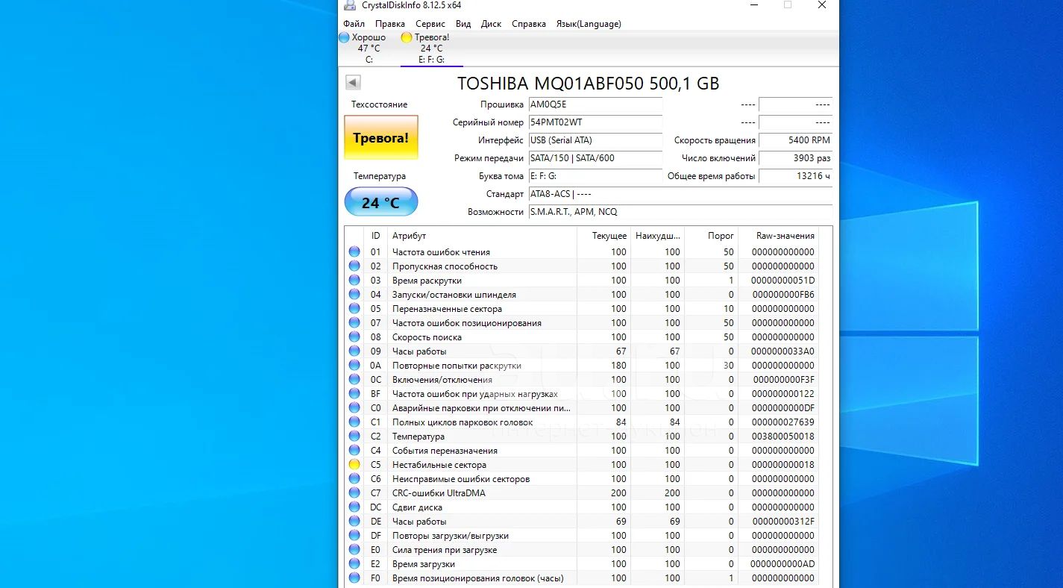Select the Сила трения при загрузке row
The width and height of the screenshot is (1063, 588).
click(x=582, y=549)
